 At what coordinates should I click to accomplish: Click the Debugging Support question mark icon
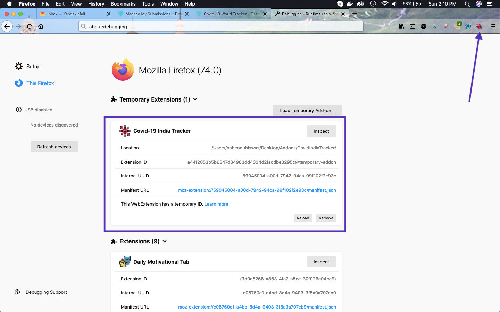coord(17,292)
